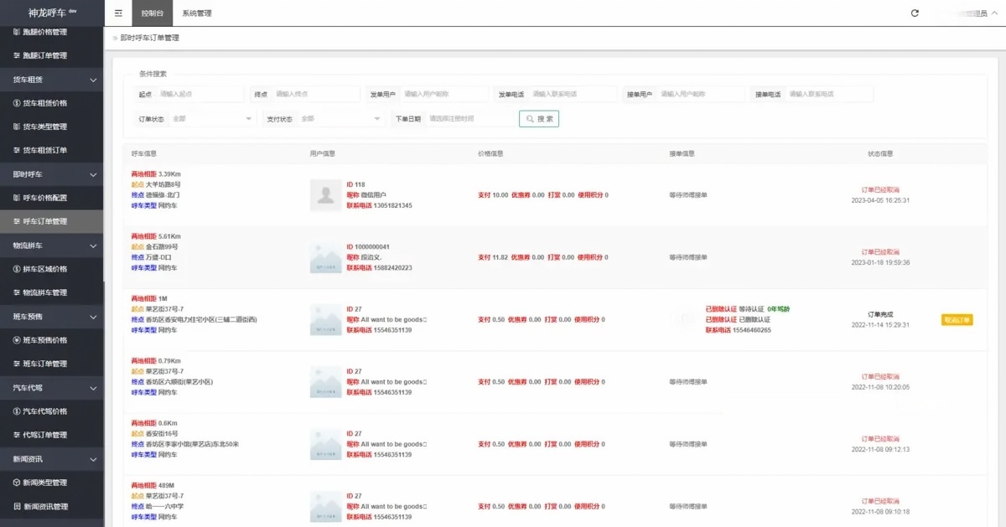Switch to the 系统管理 tab

[x=197, y=13]
